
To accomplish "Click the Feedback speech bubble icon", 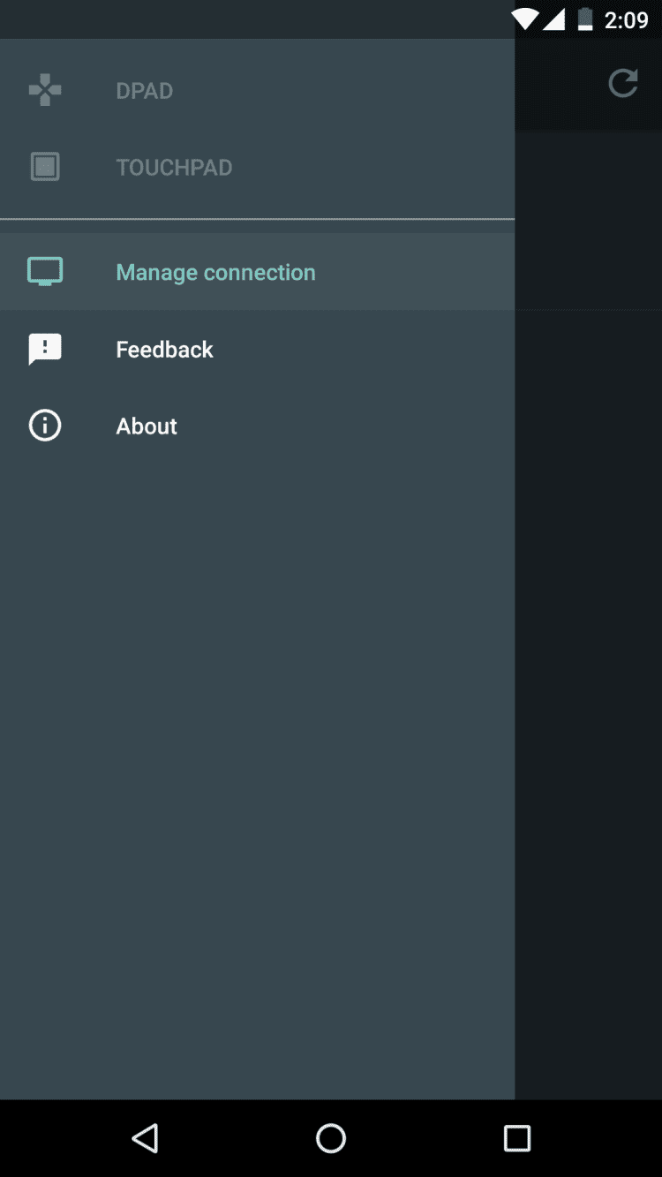I will pos(45,350).
